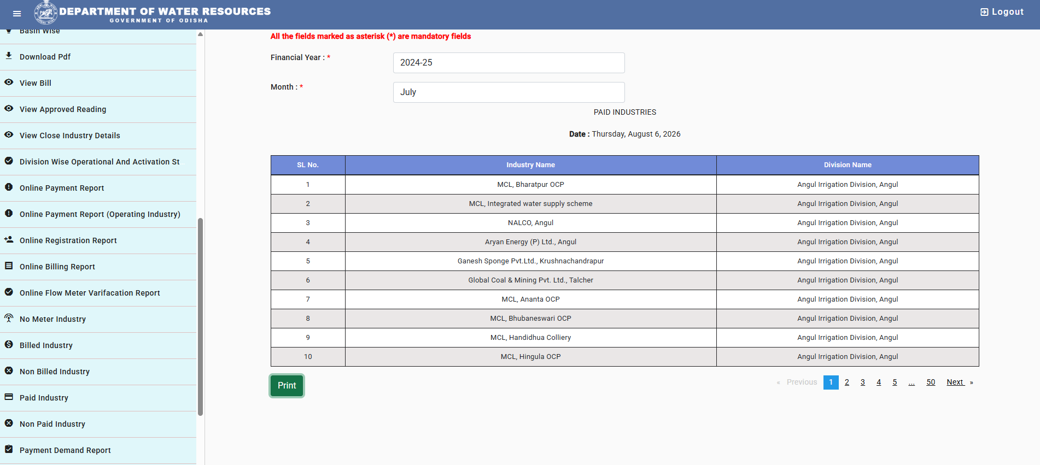Click the MCL, Handidhua Colliery cell

pyautogui.click(x=530, y=338)
